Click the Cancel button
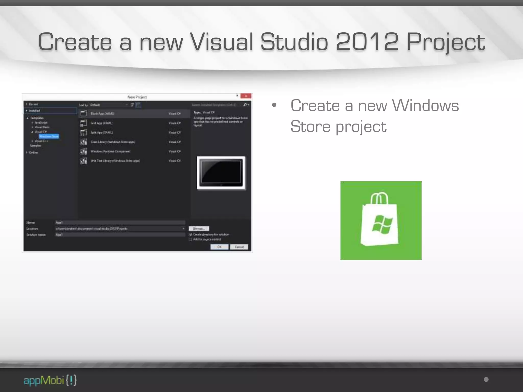523x392 pixels. tap(239, 247)
